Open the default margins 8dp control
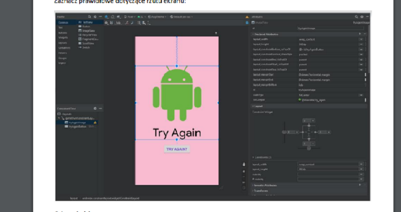The width and height of the screenshot is (401, 212). tap(118, 23)
